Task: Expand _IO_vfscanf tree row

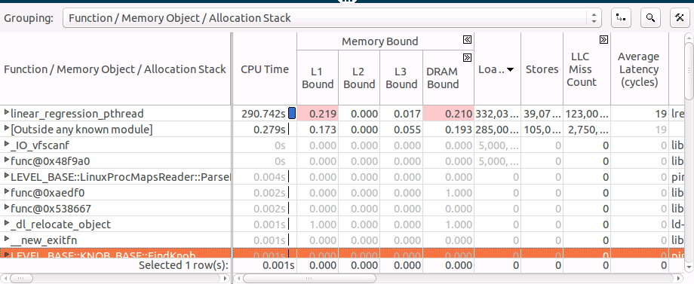Action: tap(6, 145)
